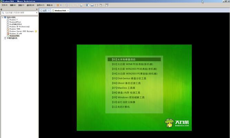This screenshot has width=230, height=138.
Task: Select Windows Server 2003 Enterprise virtual machine
Action: (22, 31)
